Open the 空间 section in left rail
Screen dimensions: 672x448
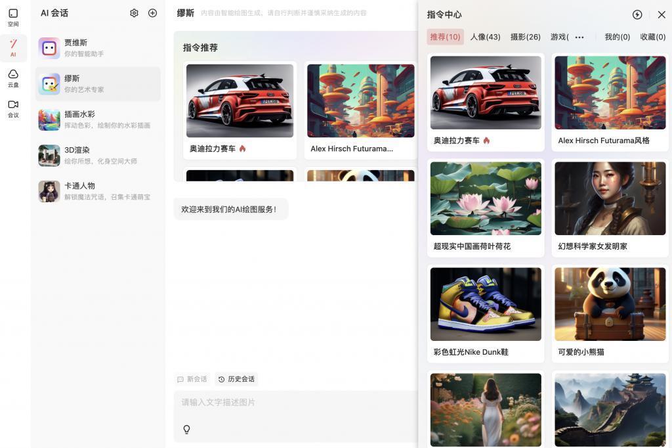coord(13,18)
